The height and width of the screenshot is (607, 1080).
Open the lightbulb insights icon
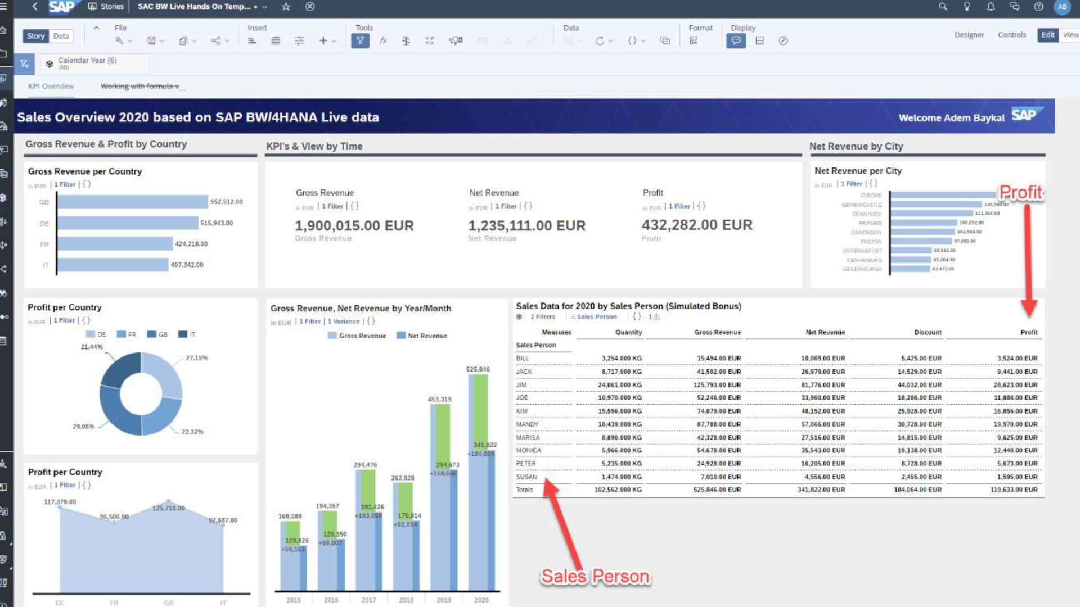coord(967,7)
